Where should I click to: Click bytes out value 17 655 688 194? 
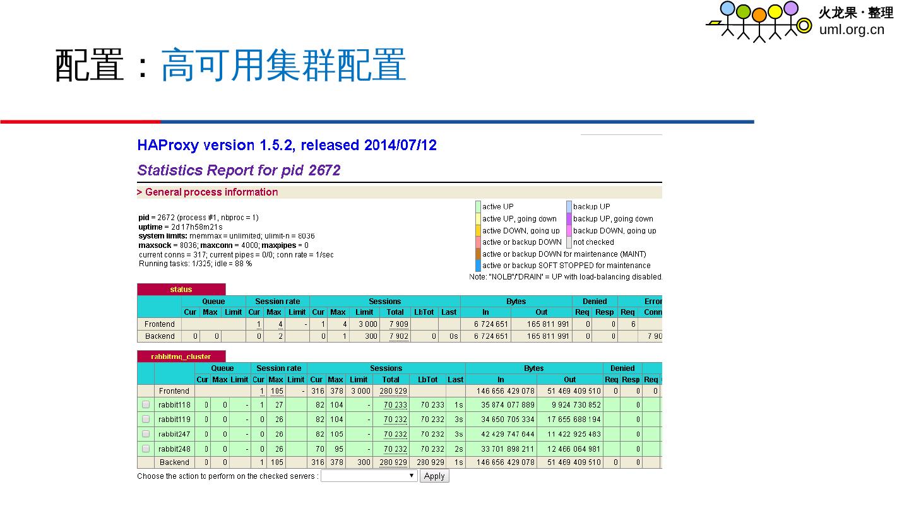[574, 420]
